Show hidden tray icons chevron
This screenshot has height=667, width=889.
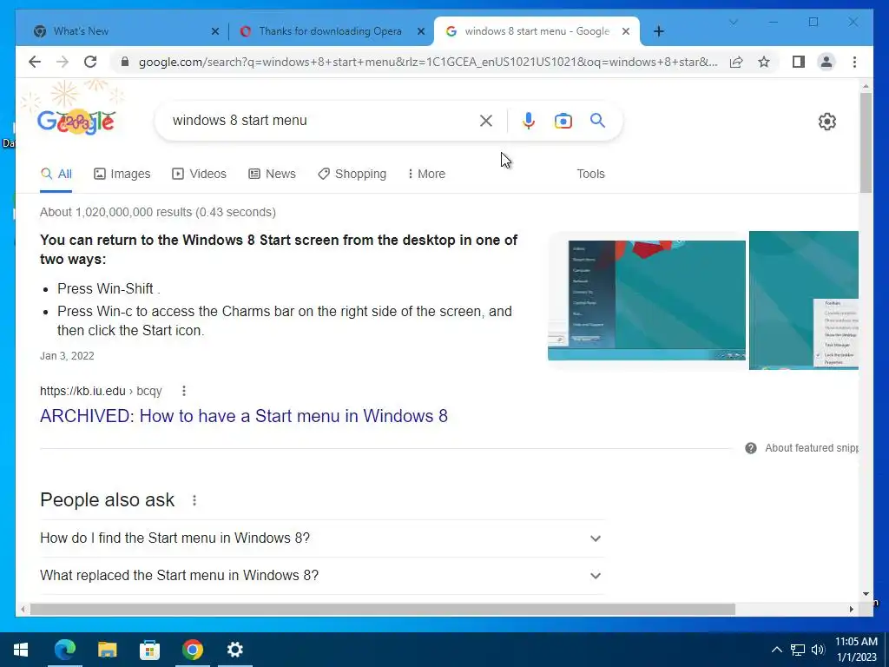pos(777,650)
